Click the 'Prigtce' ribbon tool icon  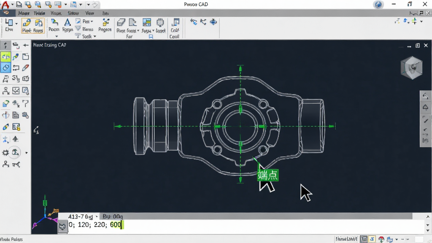point(105,22)
